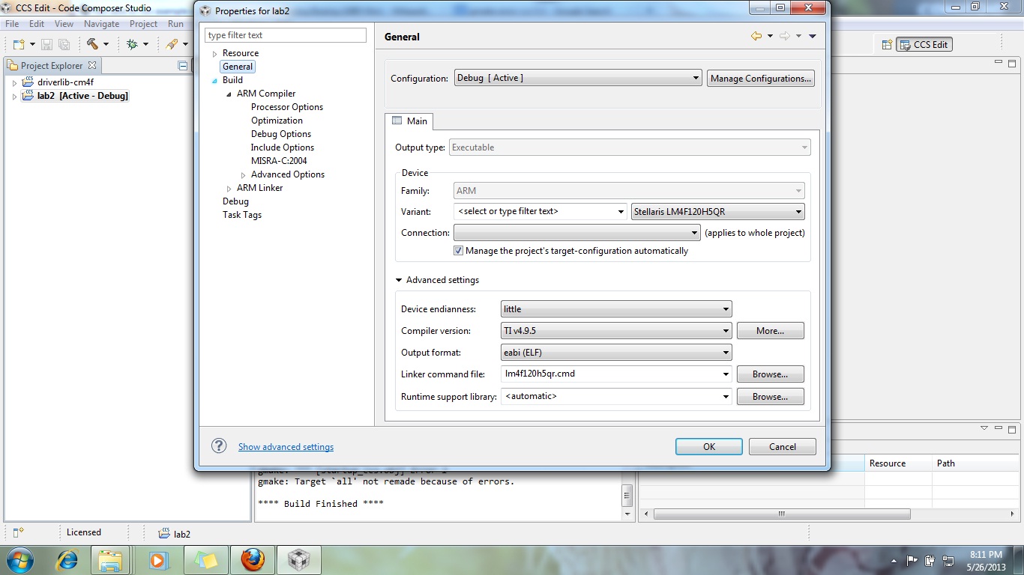Open Windows Explorer from the taskbar
This screenshot has height=575, width=1024.
click(111, 559)
